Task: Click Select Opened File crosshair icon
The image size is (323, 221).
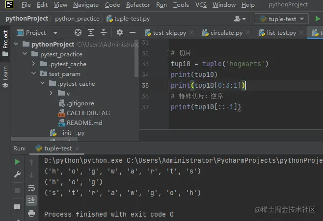Action: (x=78, y=32)
